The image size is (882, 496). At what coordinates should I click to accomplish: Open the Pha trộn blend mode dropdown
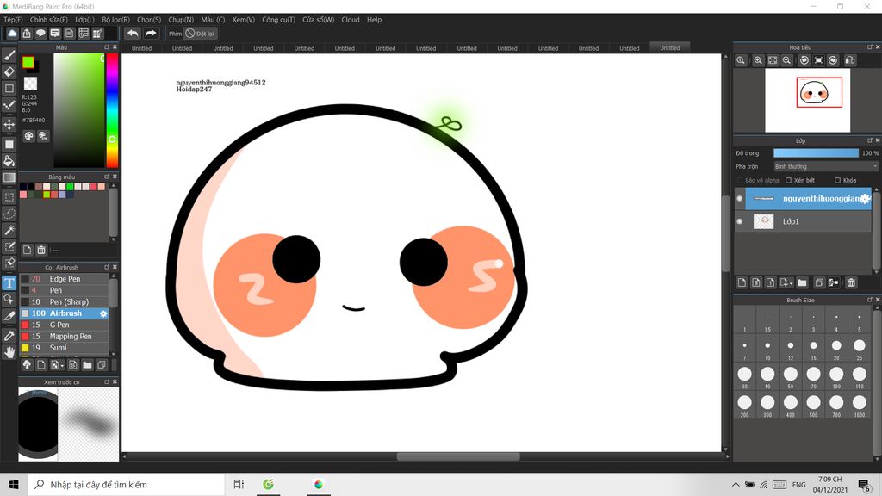826,166
